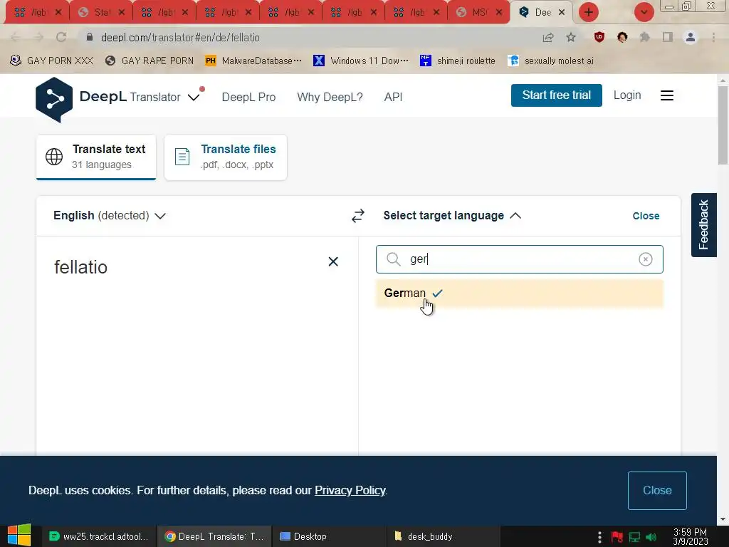Image resolution: width=729 pixels, height=547 pixels.
Task: Expand the English (detected) source language dropdown
Action: [x=110, y=216]
